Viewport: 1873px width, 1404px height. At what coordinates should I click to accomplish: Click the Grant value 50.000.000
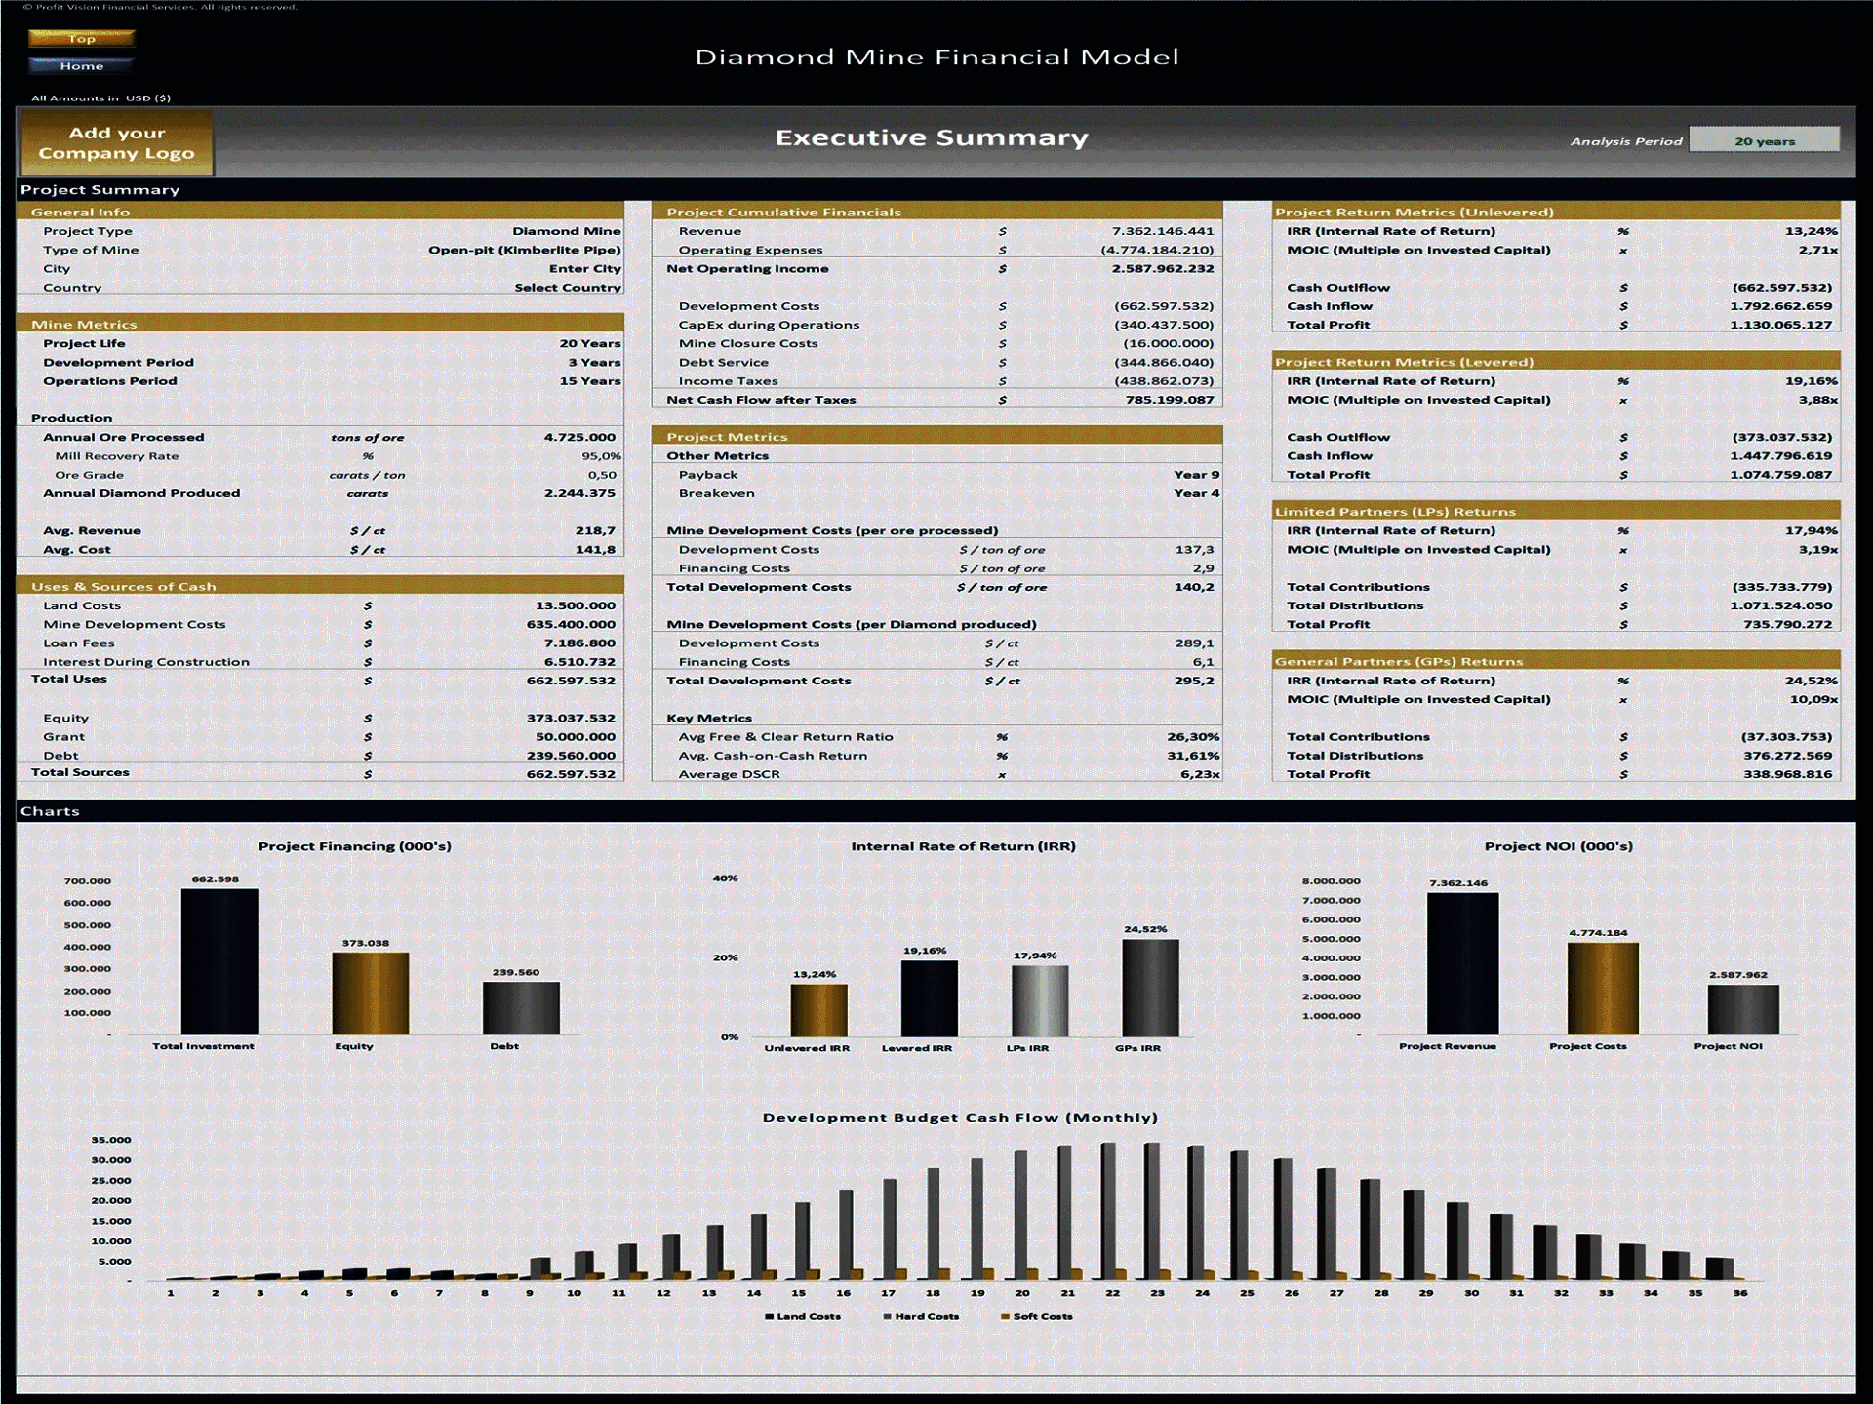click(575, 737)
